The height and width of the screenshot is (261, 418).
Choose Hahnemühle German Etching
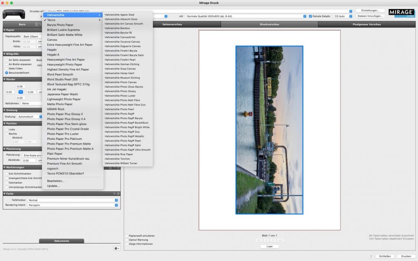point(128,64)
